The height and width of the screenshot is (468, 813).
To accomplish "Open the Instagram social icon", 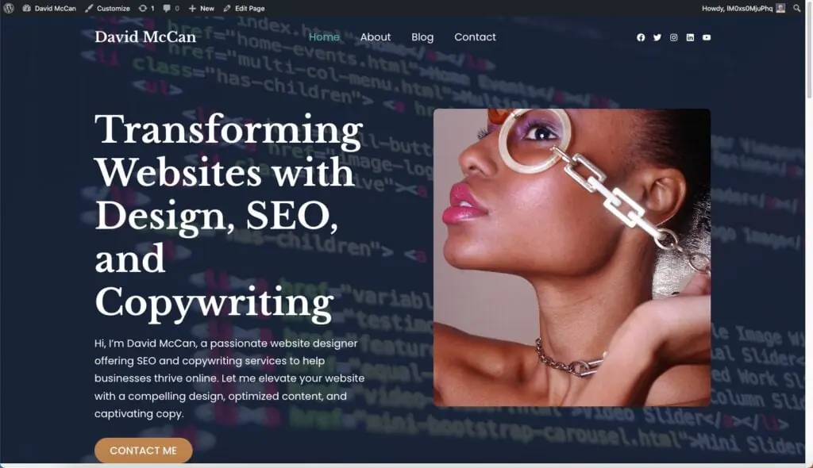I will 673,37.
